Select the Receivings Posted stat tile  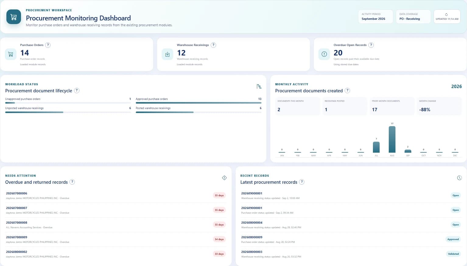pos(345,106)
